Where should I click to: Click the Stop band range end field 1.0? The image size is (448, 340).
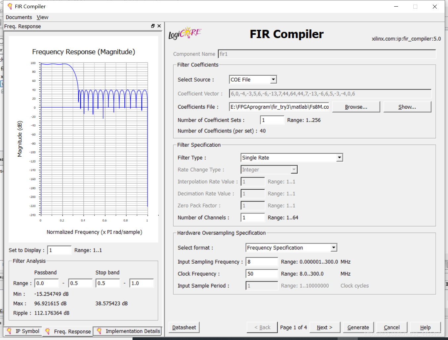pyautogui.click(x=142, y=283)
